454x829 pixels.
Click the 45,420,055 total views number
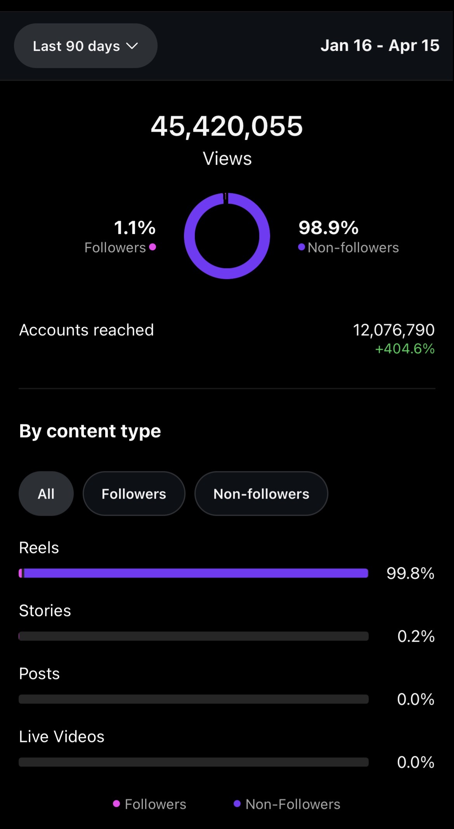(x=227, y=126)
